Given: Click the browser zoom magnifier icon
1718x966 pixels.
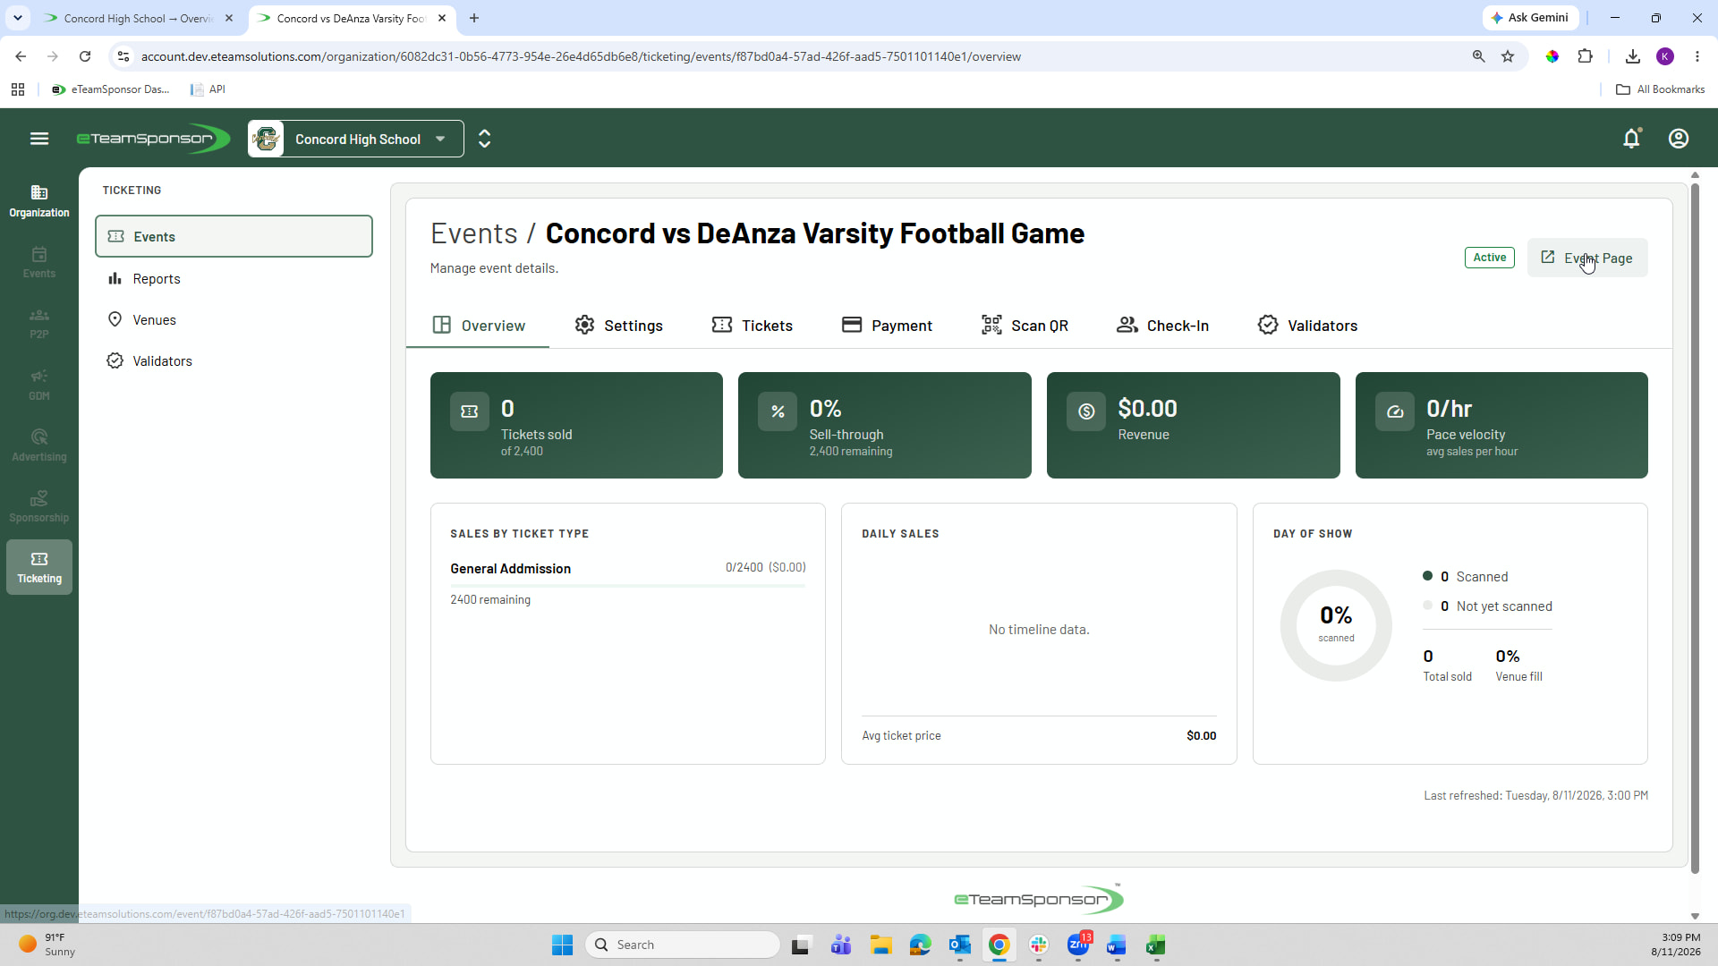Looking at the screenshot, I should pos(1478,56).
